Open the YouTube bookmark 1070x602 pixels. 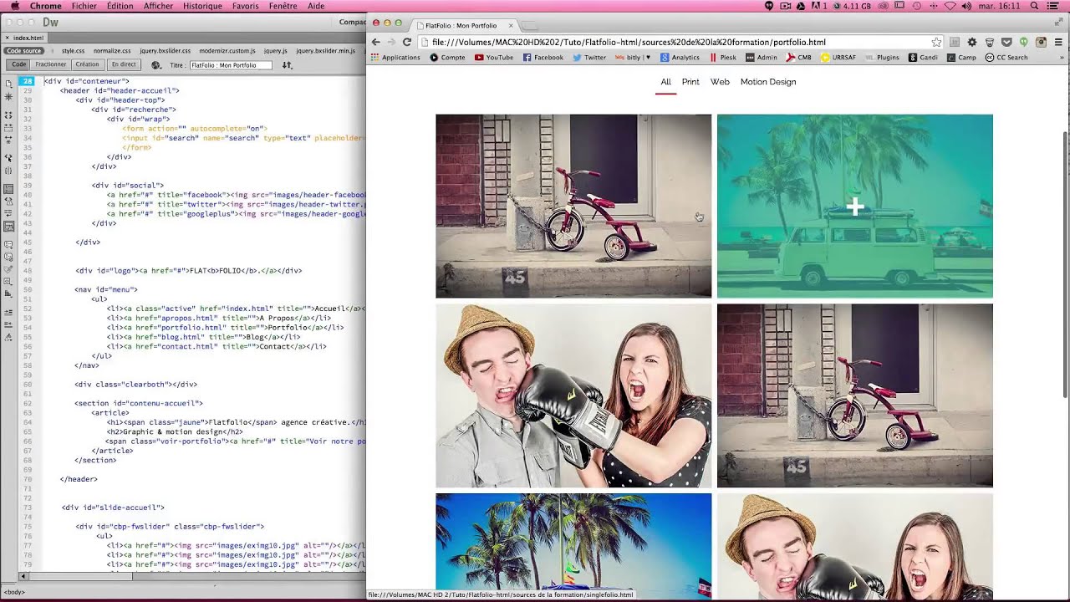[494, 58]
